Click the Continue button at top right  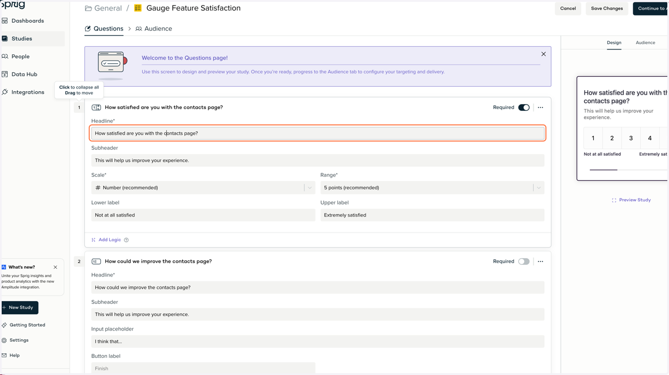point(651,8)
